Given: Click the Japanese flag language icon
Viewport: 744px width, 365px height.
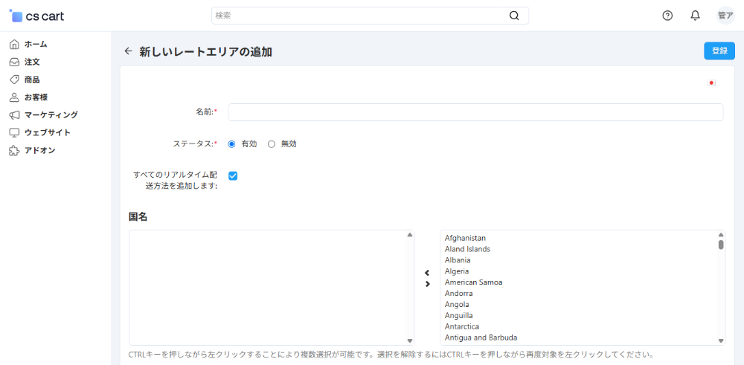Looking at the screenshot, I should click(711, 83).
